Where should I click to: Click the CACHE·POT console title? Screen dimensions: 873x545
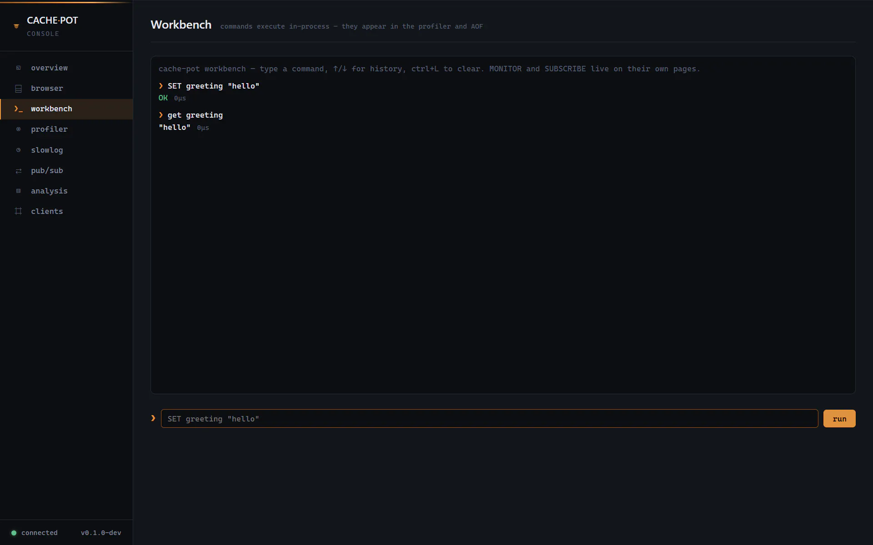(52, 20)
